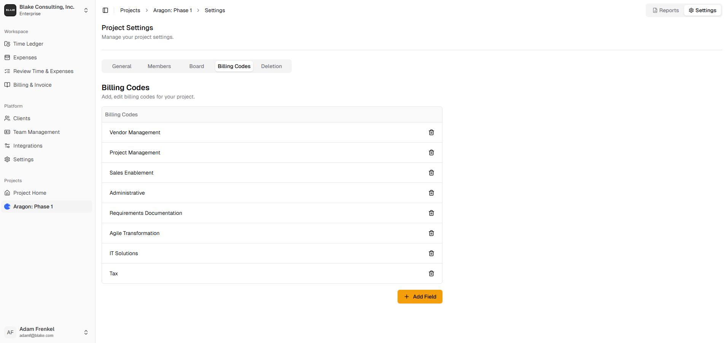Delete the Project Management billing code
Image resolution: width=727 pixels, height=343 pixels.
click(x=431, y=152)
